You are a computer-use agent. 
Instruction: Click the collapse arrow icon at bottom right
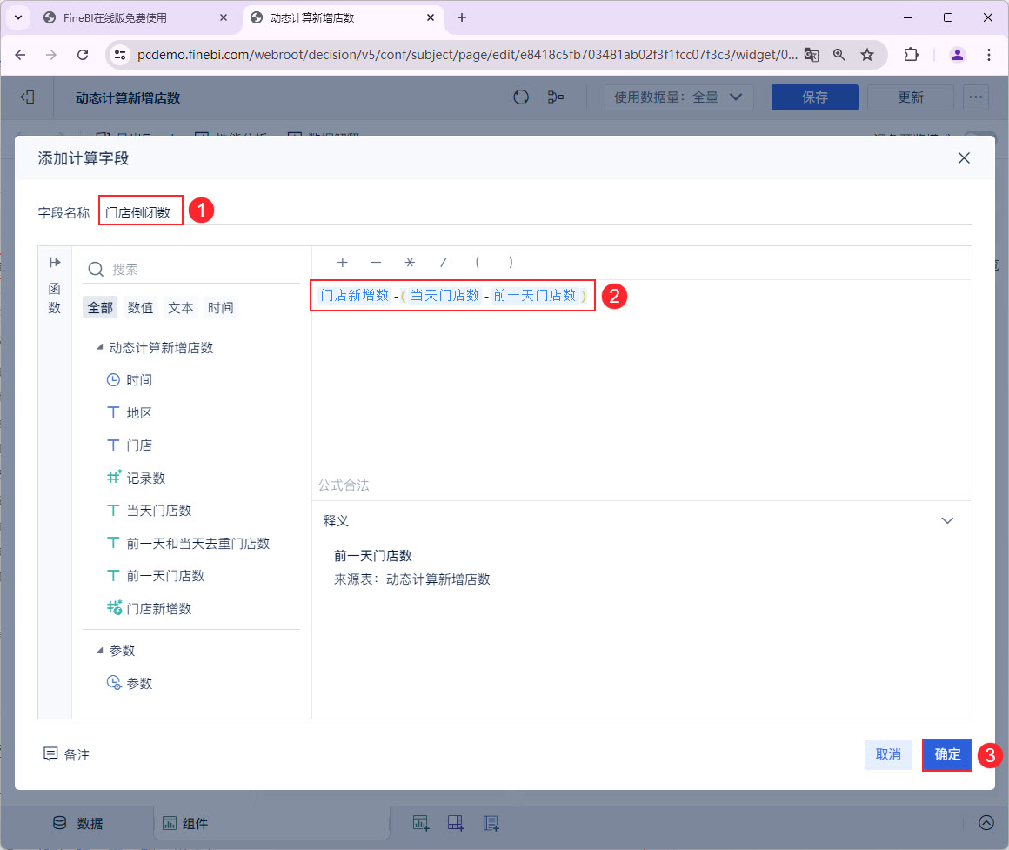[986, 822]
